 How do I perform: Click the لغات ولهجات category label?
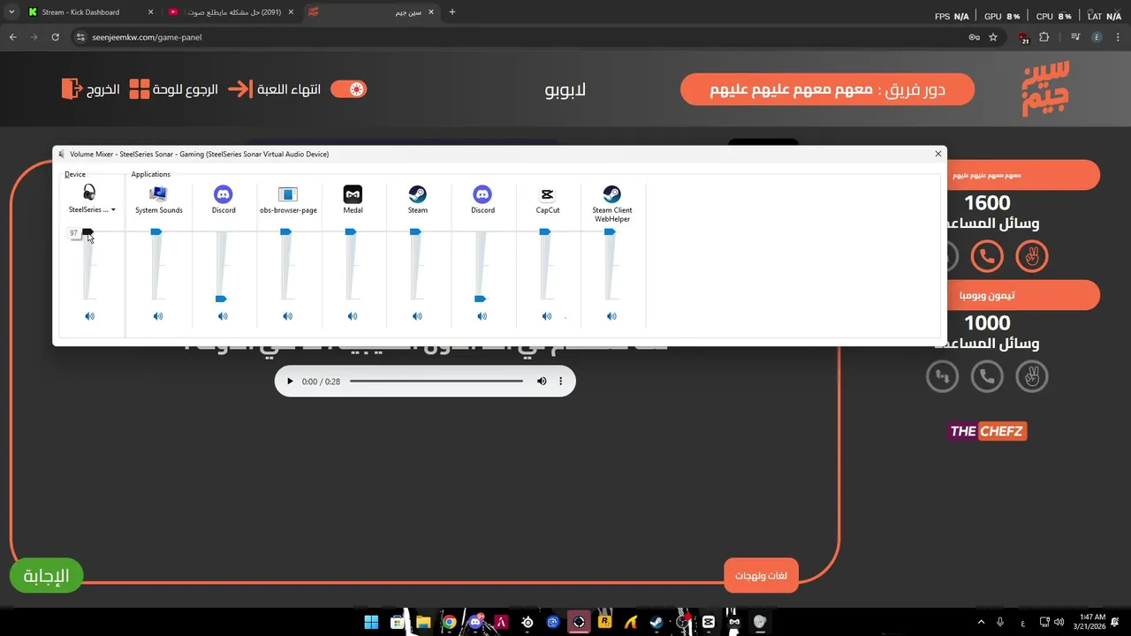click(x=761, y=576)
